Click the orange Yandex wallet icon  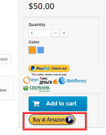tap(55, 82)
